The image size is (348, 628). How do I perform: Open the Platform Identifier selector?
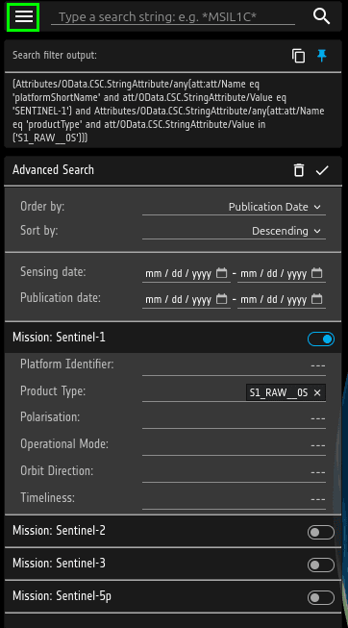(x=234, y=365)
